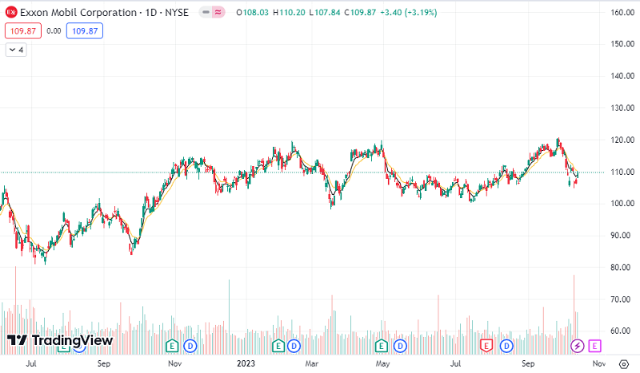The height and width of the screenshot is (373, 640).
Task: Open chart settings gear at bottom right
Action: (623, 362)
